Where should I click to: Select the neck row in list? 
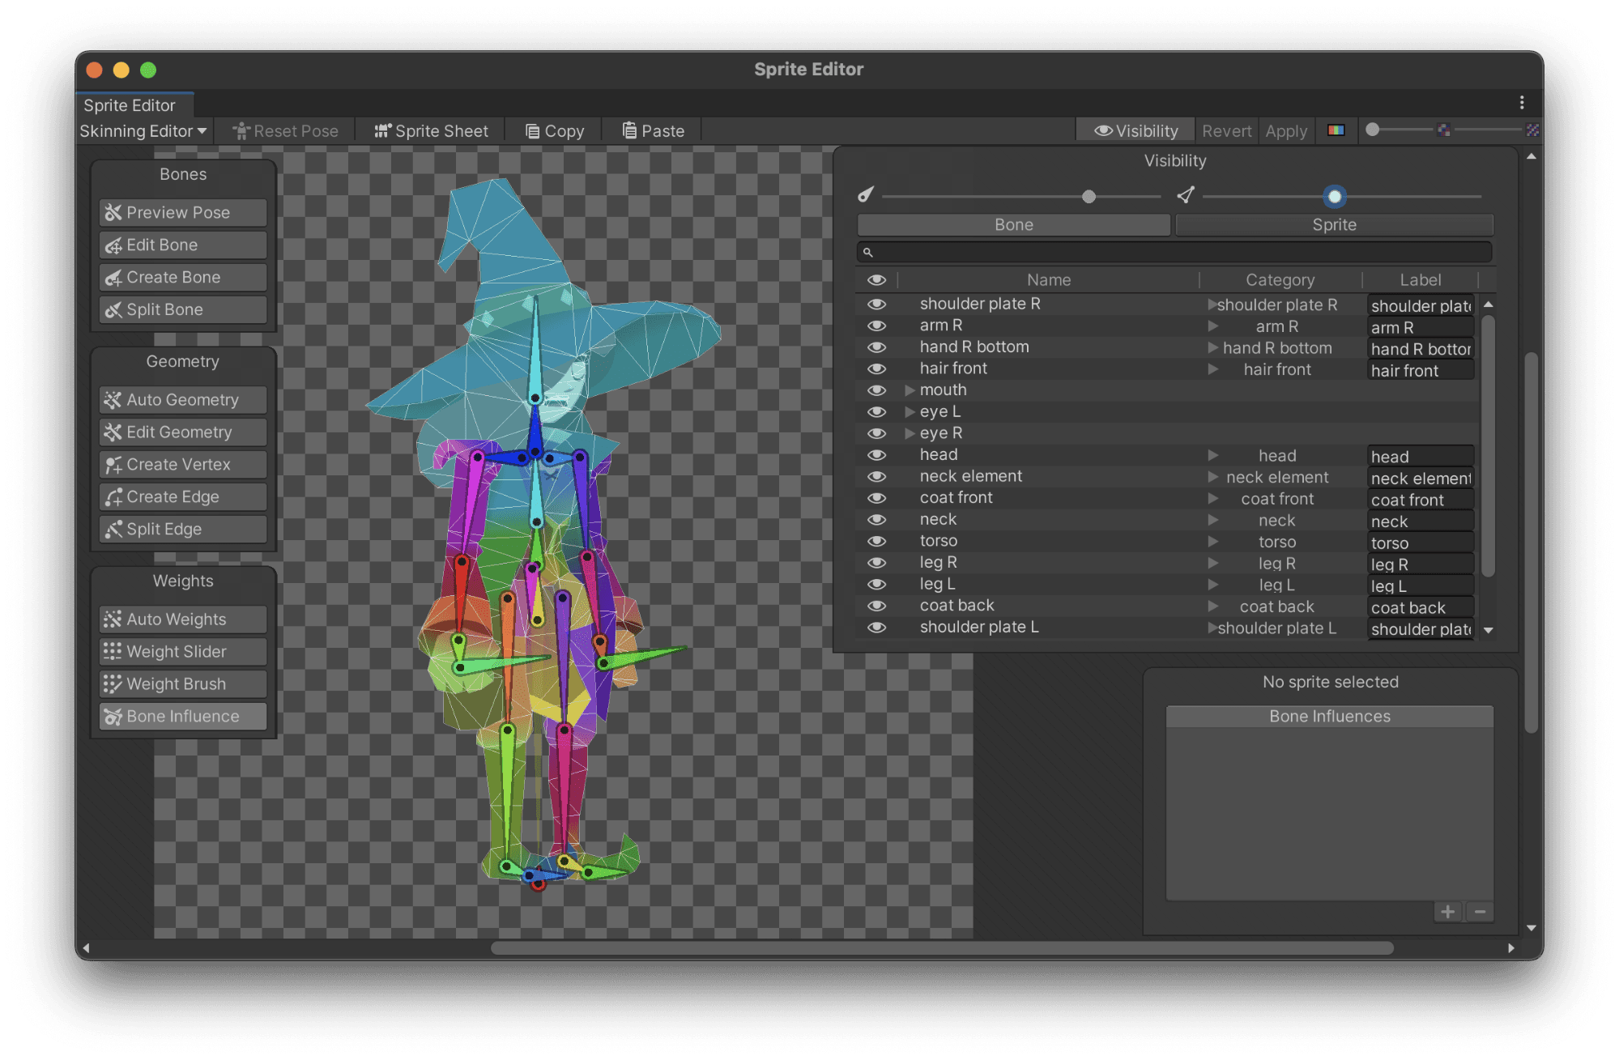pos(1167,520)
